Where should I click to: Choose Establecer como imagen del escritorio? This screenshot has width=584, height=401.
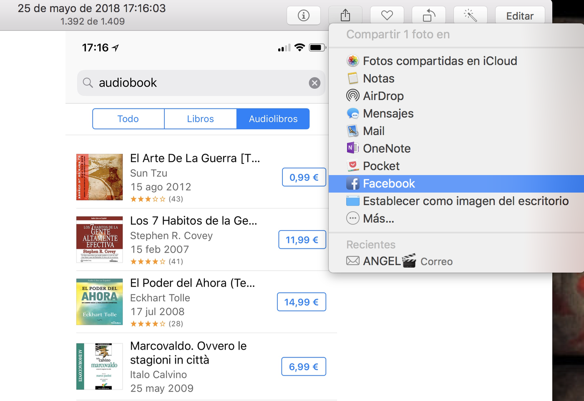(x=456, y=201)
